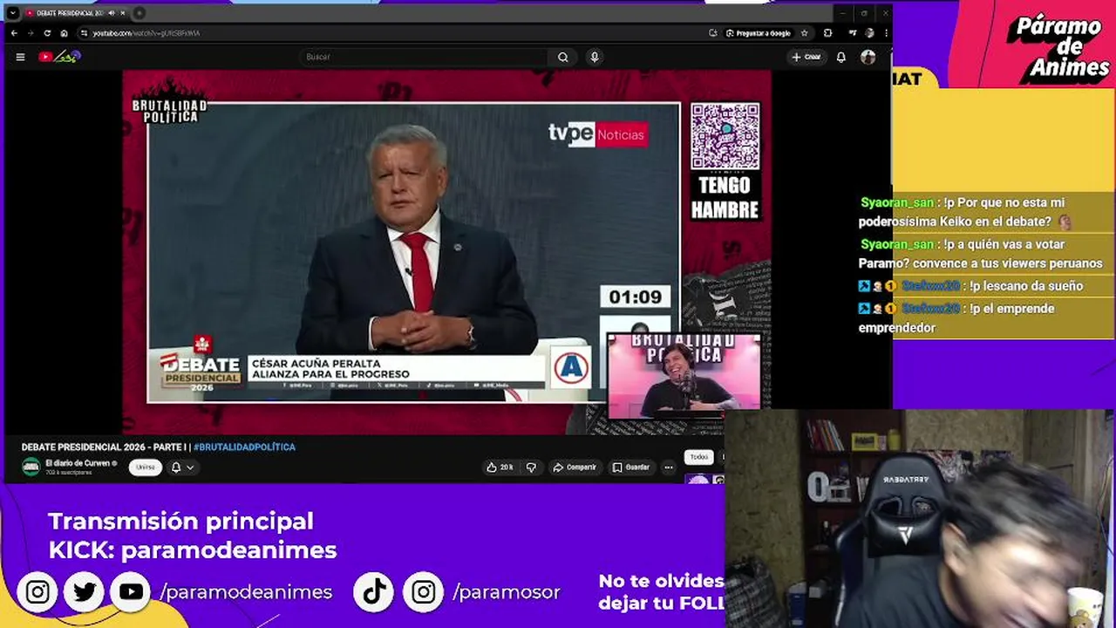
Task: Reload the page with the refresh icon
Action: [47, 33]
